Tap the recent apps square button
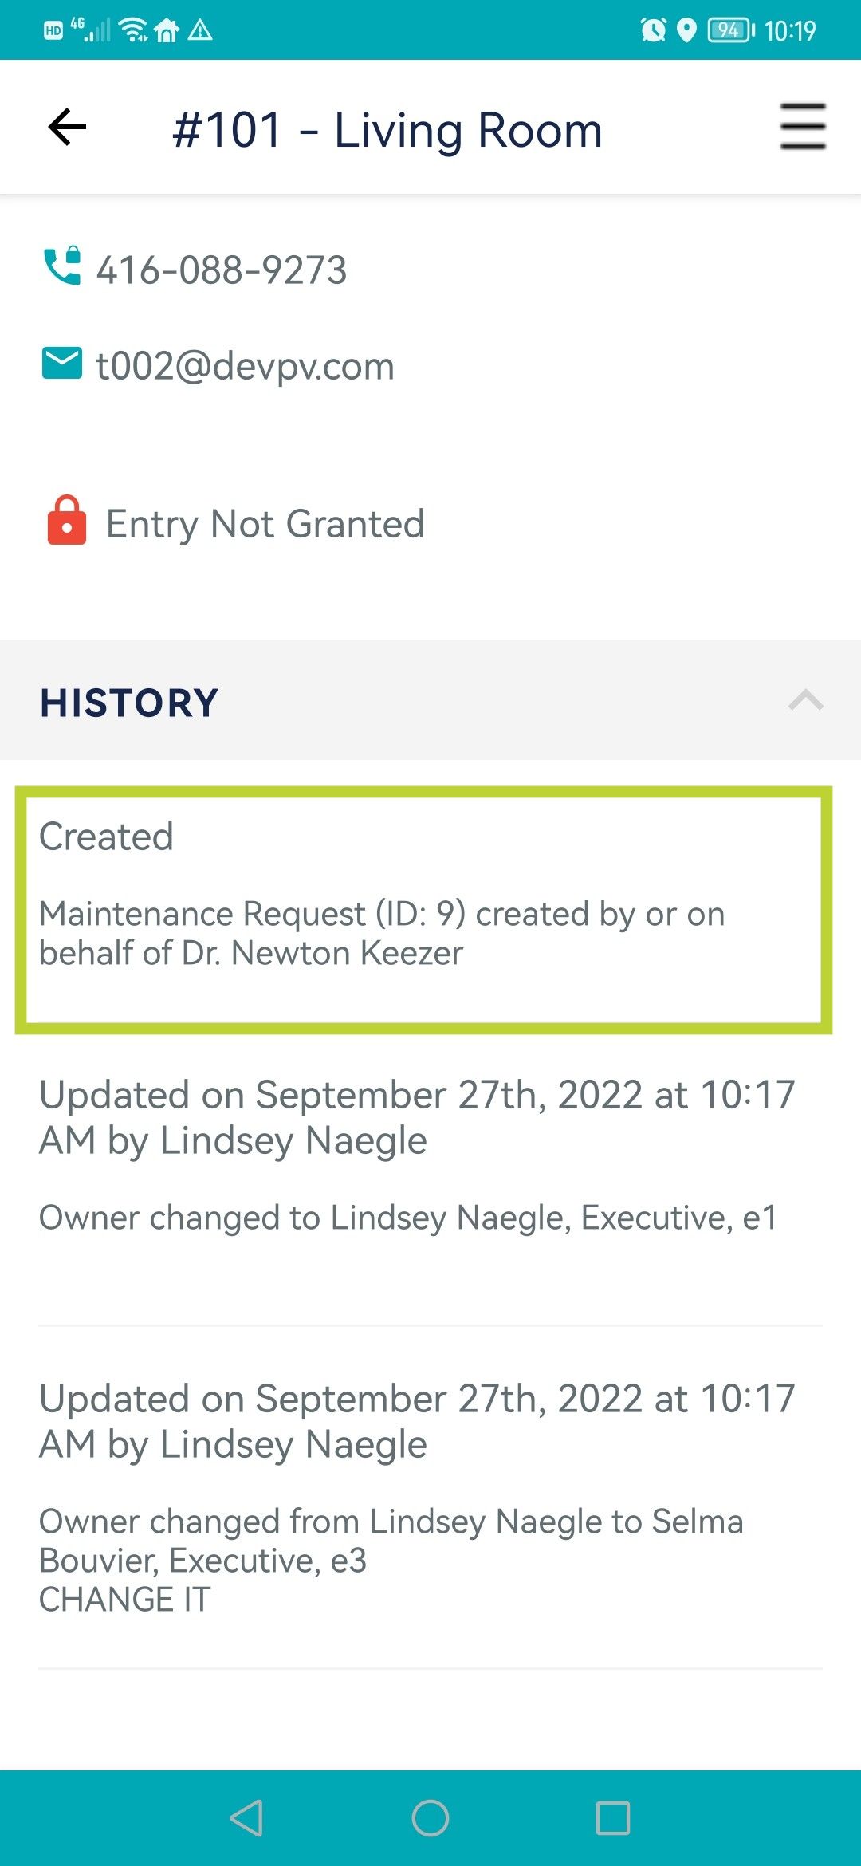This screenshot has width=861, height=1866. (x=613, y=1818)
